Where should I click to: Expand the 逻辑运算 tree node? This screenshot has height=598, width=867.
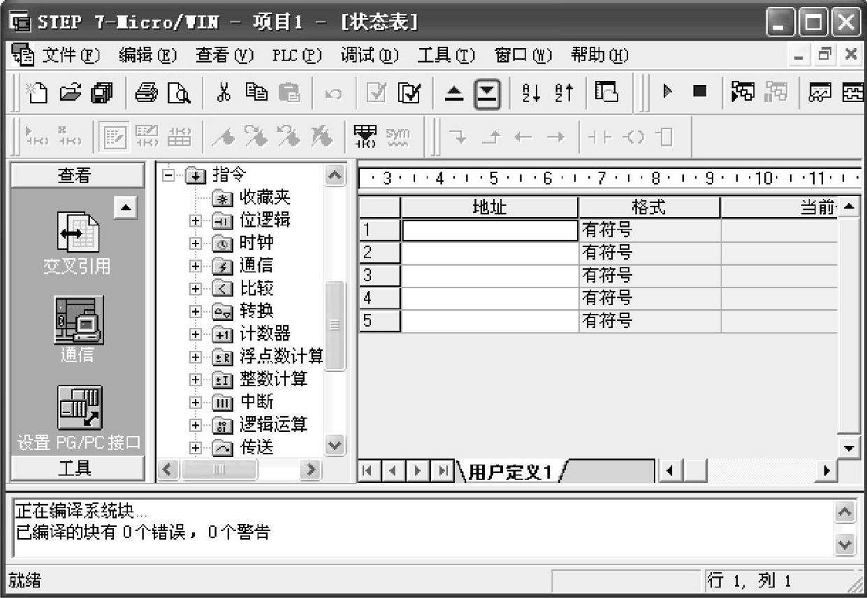point(196,425)
